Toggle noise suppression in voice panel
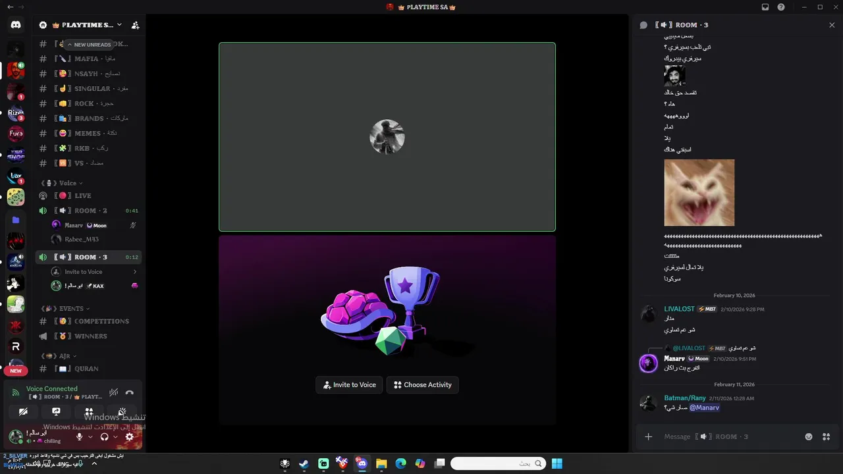Viewport: 843px width, 474px height. pyautogui.click(x=113, y=392)
